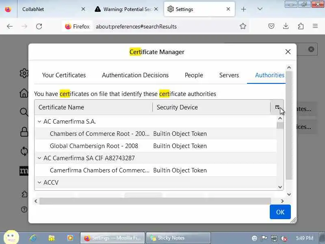Image resolution: width=325 pixels, height=244 pixels.
Task: Open the column picker icon in the table header
Action: tap(277, 107)
